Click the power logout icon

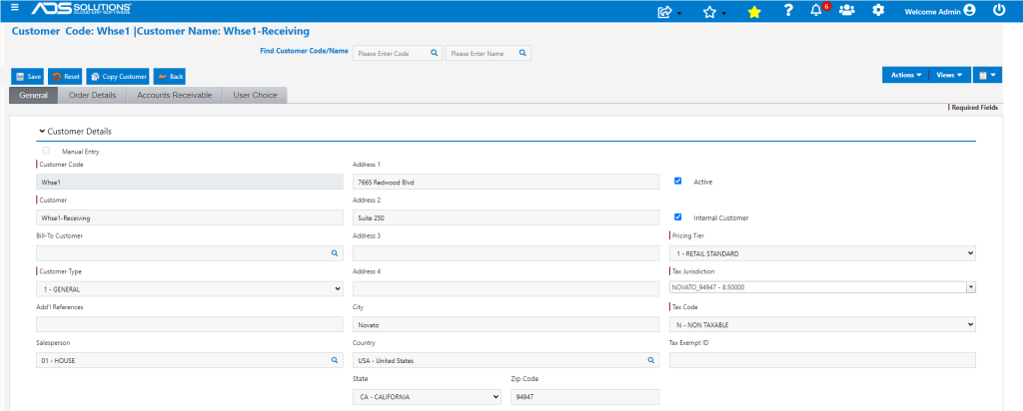pos(999,10)
